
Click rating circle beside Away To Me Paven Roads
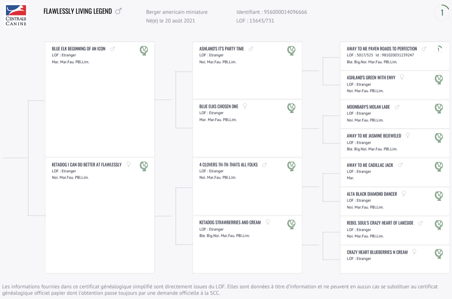438,49
